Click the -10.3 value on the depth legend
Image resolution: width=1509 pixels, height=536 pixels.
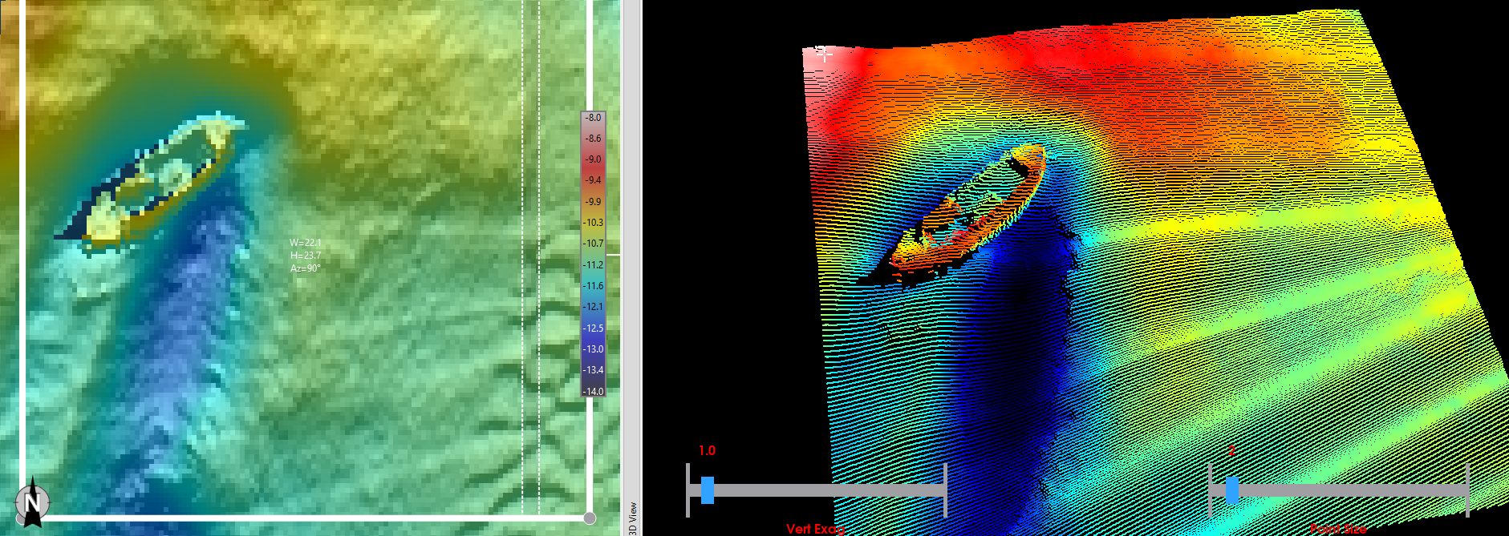coord(593,223)
